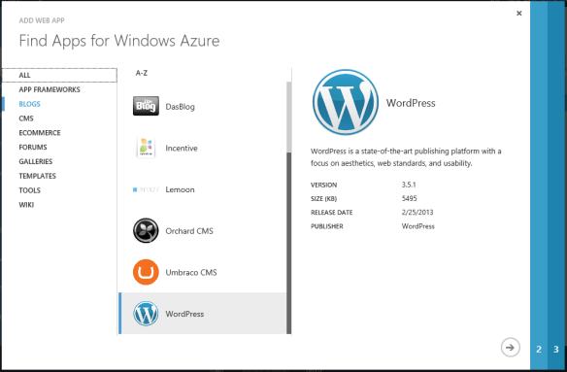Image resolution: width=567 pixels, height=372 pixels.
Task: Click the ADD WEB APP header label
Action: click(x=42, y=20)
